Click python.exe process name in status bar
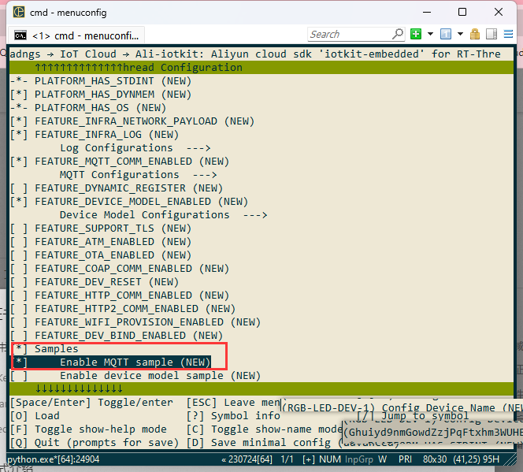The height and width of the screenshot is (472, 523). [x=54, y=459]
